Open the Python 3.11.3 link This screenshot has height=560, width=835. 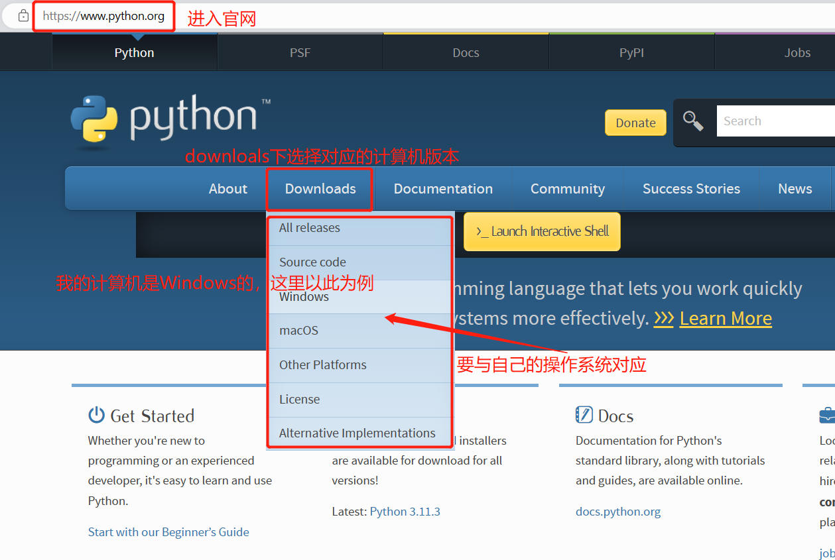(405, 512)
